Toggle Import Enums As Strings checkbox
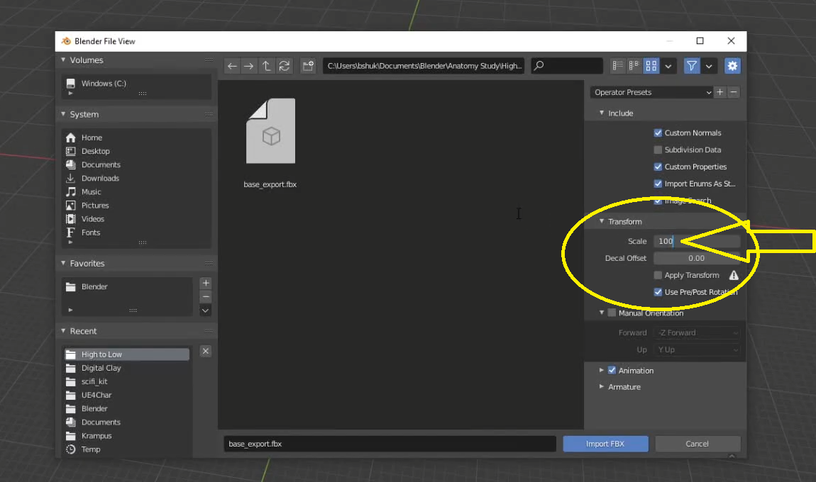The image size is (816, 482). pyautogui.click(x=658, y=184)
